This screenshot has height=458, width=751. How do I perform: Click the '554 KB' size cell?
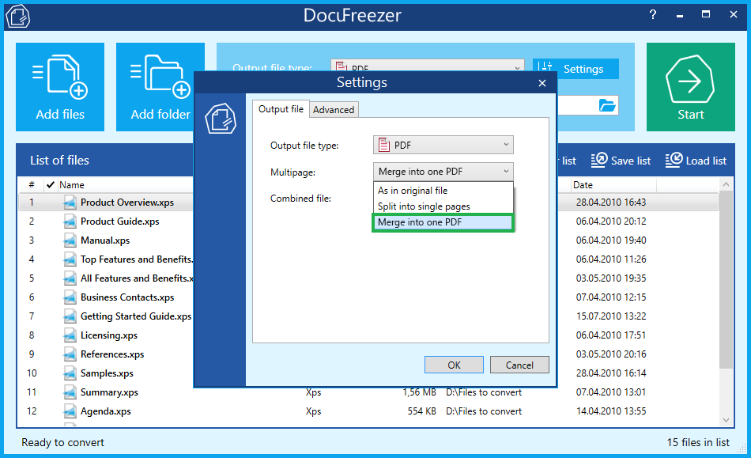click(x=421, y=411)
